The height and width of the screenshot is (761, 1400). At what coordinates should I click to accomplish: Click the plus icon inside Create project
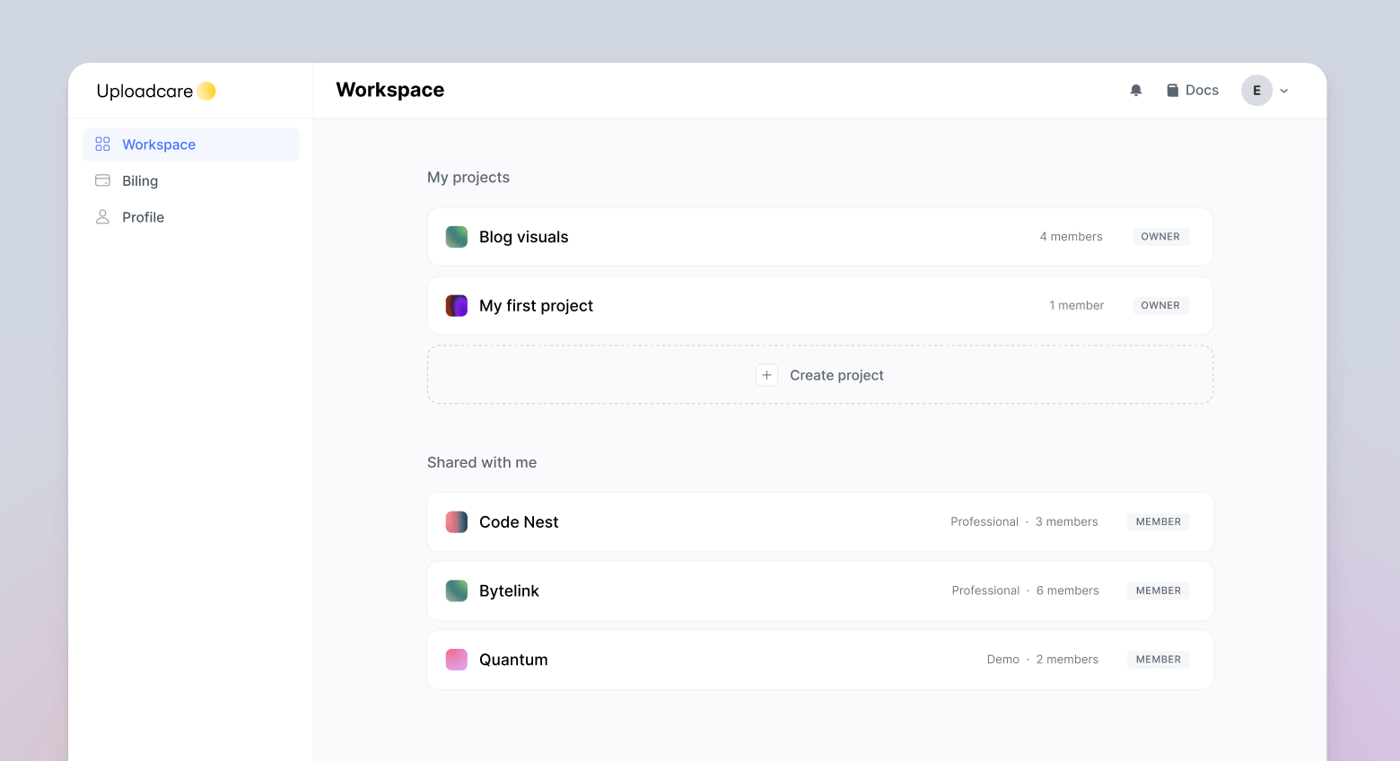[766, 374]
